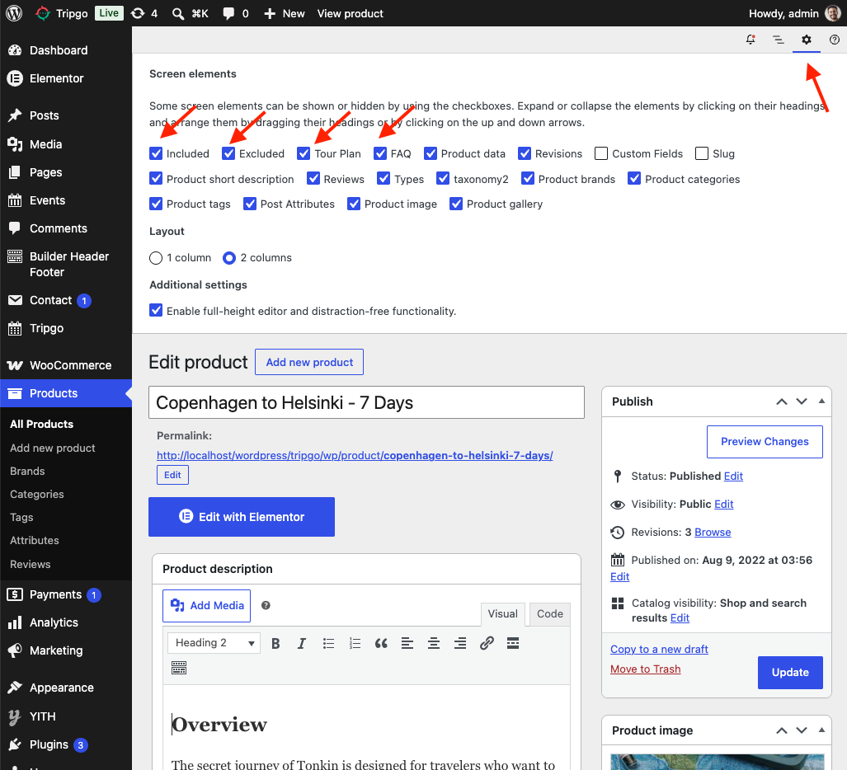This screenshot has width=847, height=770.
Task: Click the document outline list icon
Action: pyautogui.click(x=779, y=40)
